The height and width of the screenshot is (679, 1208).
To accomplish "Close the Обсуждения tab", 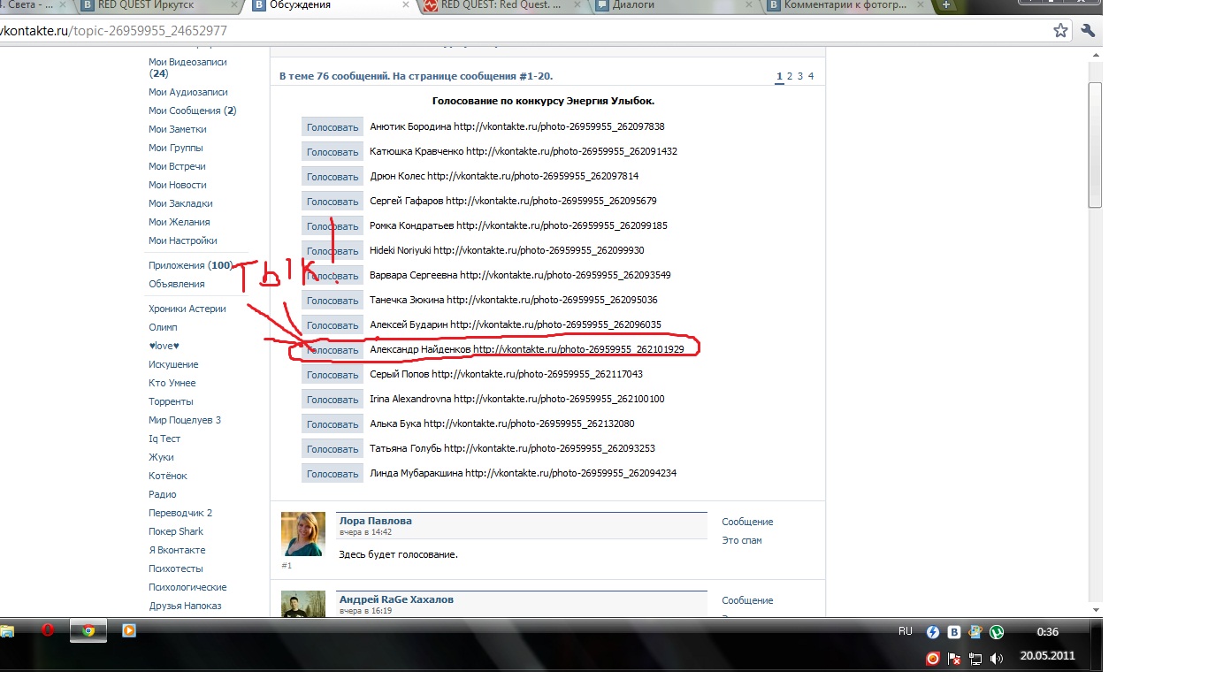I will [405, 5].
